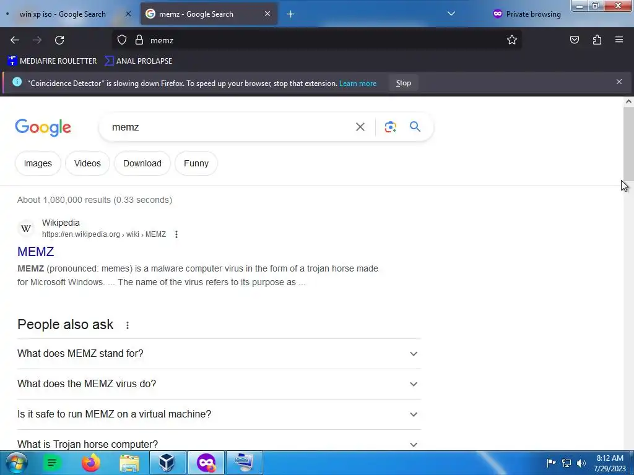Click the scrollbar up arrow
The width and height of the screenshot is (634, 475).
(x=628, y=101)
